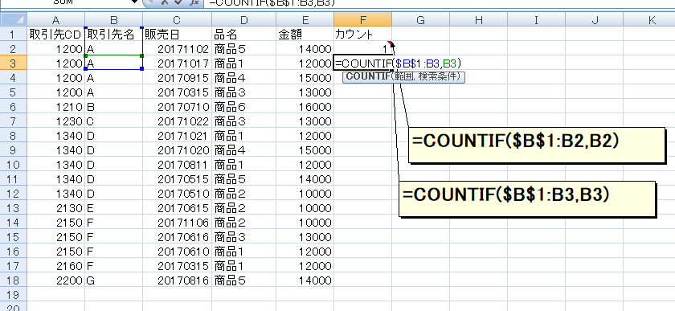Select sales date cell 20170710

tap(177, 107)
